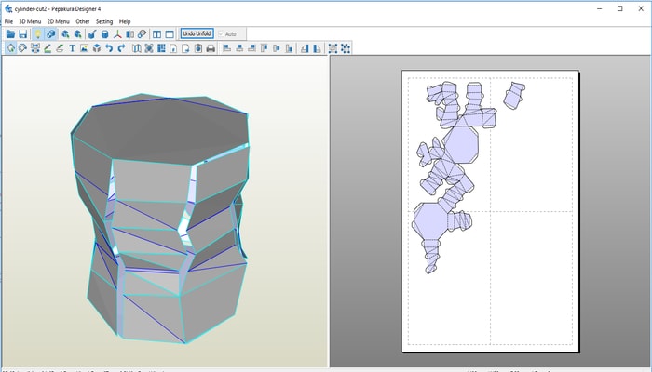Click the Open file folder icon
The height and width of the screenshot is (372, 652).
[x=10, y=33]
